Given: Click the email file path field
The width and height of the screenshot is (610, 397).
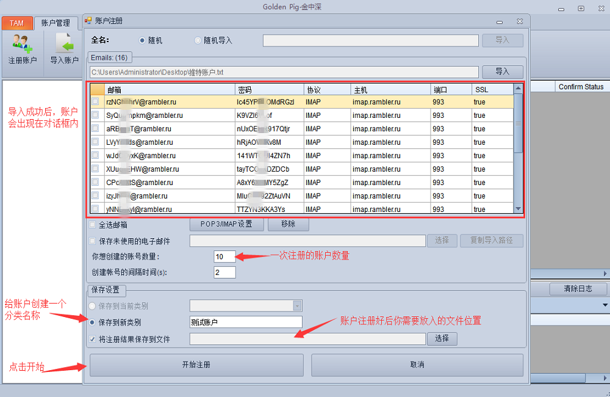Looking at the screenshot, I should (284, 72).
